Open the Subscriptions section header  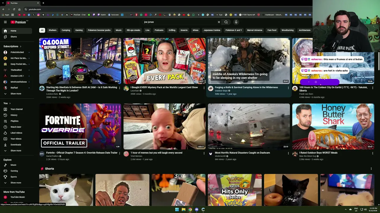12,46
